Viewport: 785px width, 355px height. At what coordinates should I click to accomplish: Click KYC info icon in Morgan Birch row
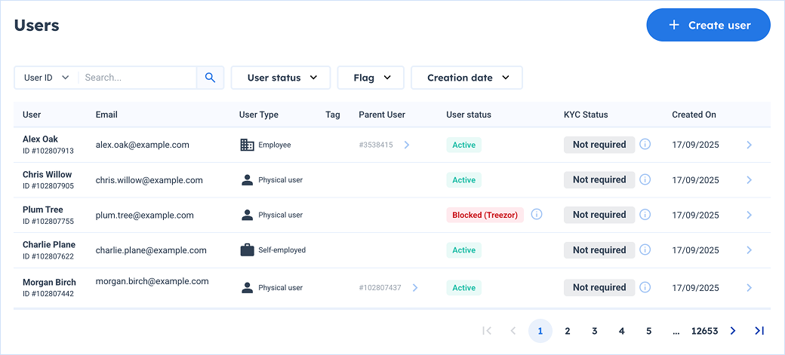click(645, 287)
